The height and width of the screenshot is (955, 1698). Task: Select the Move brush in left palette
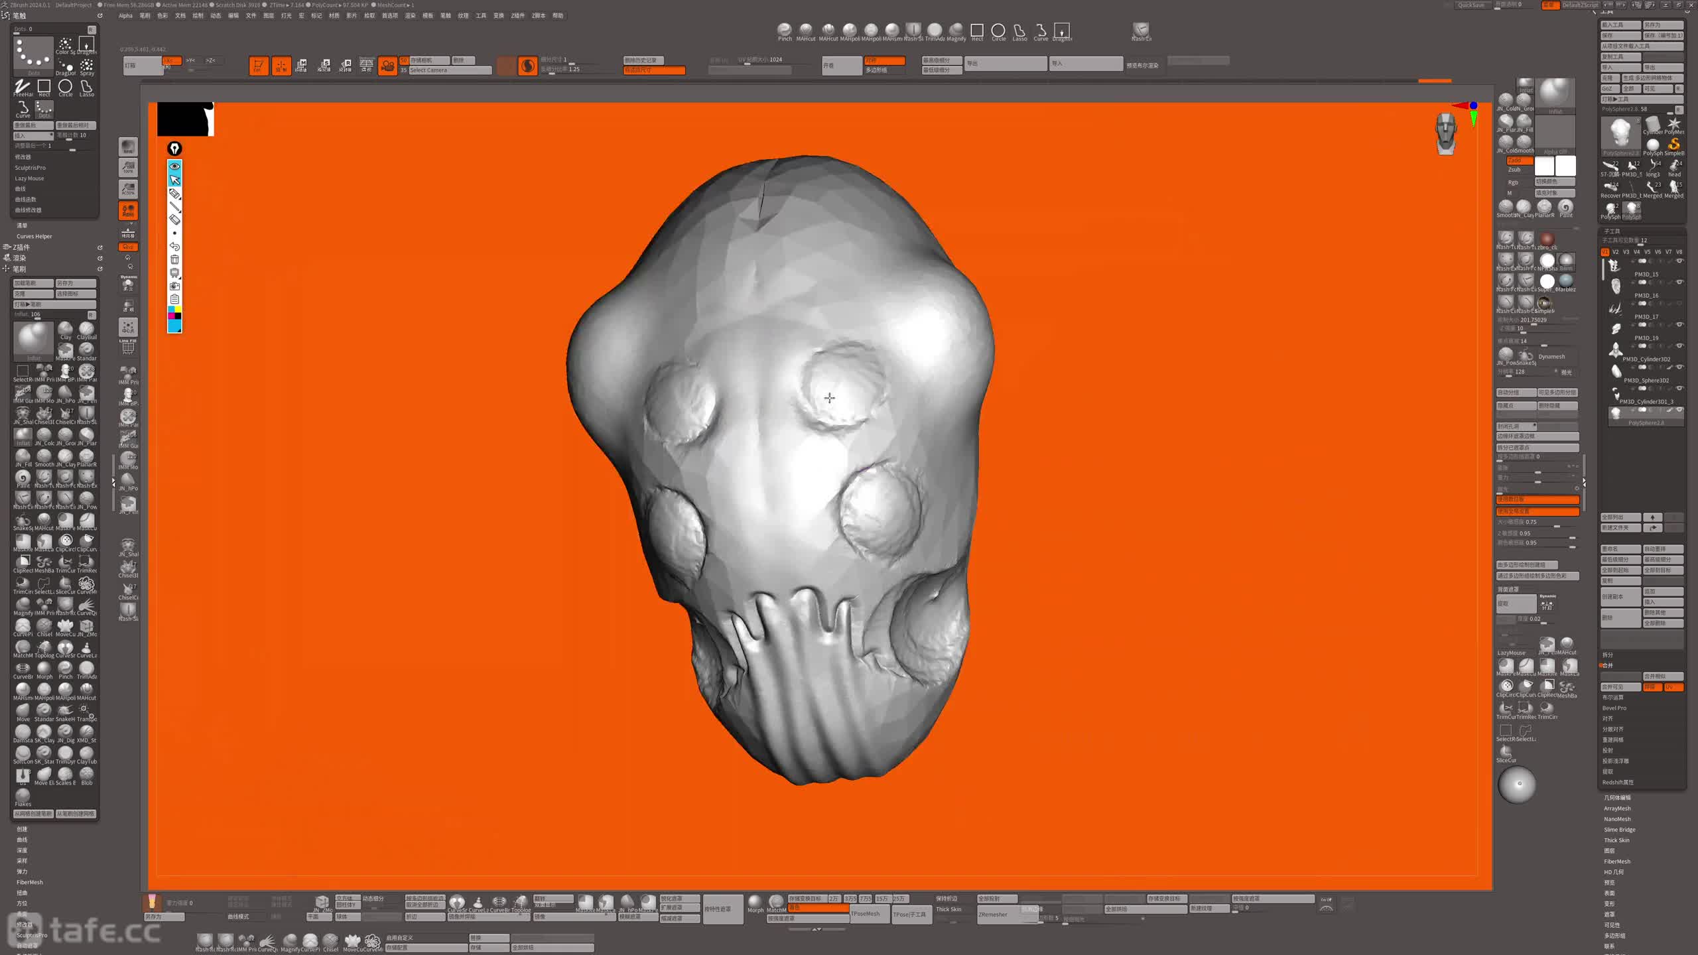[23, 712]
